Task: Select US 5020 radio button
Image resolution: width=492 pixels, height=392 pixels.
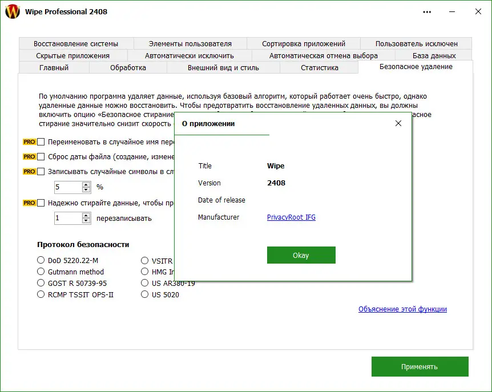Action: [144, 294]
